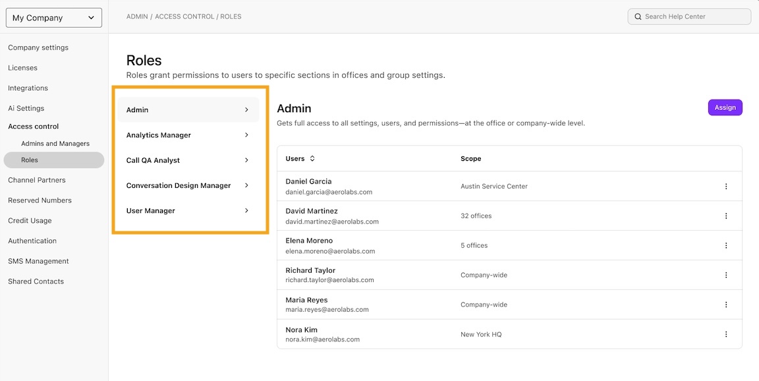Screen dimensions: 759x381
Task: Open Integrations section
Action: coord(28,88)
